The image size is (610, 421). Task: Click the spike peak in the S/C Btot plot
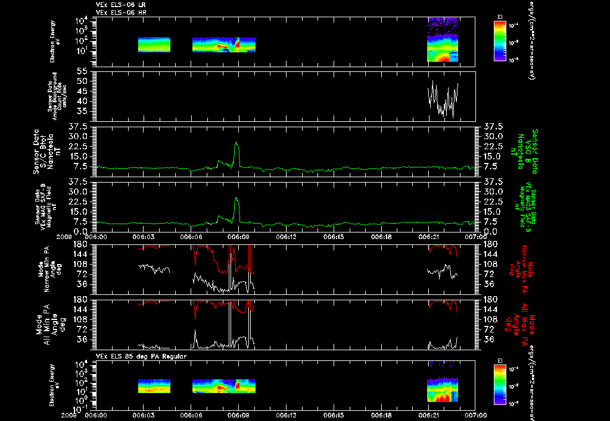click(x=236, y=143)
